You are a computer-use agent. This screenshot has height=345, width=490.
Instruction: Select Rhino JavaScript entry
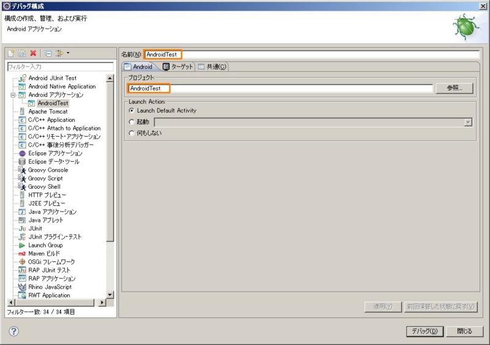(x=50, y=287)
